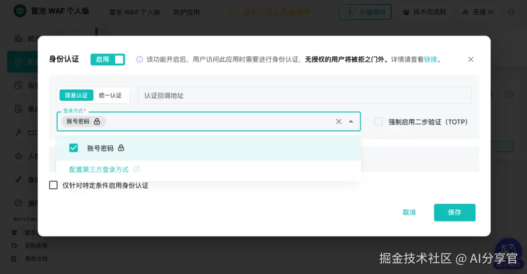Enable 强制启用二步验证 (TOTP) checkbox
The image size is (527, 274).
point(379,121)
